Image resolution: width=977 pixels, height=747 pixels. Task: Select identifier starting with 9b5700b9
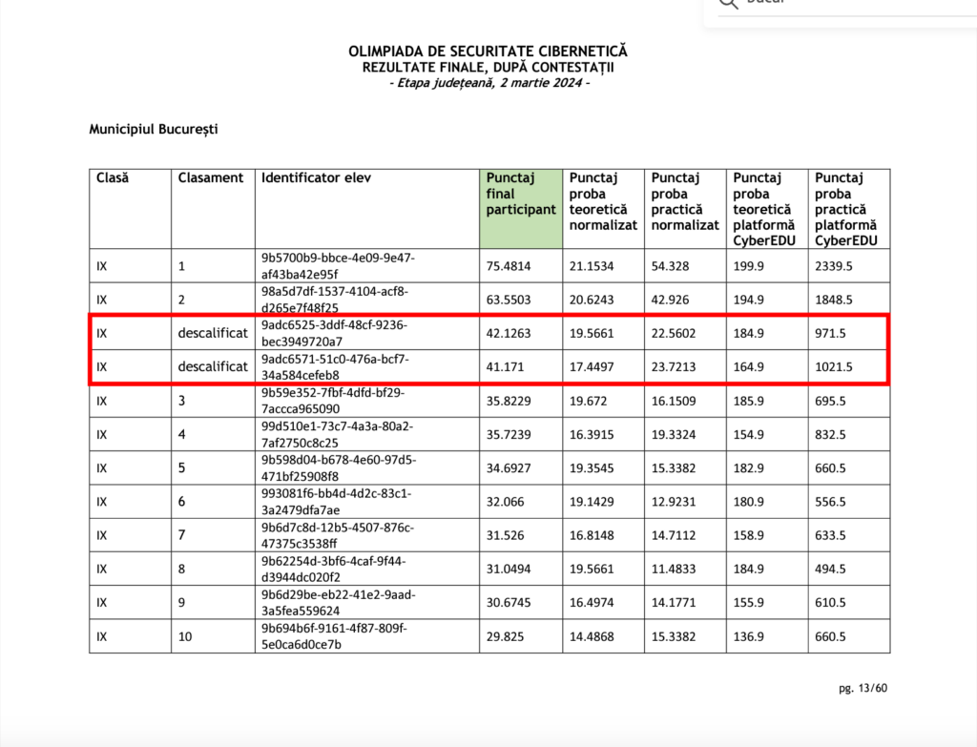pos(338,265)
